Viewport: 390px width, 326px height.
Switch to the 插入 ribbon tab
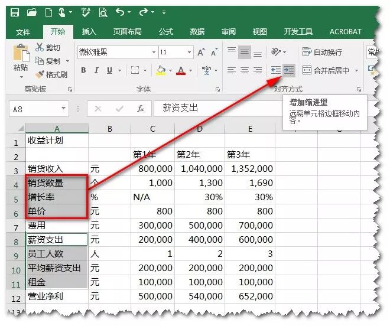click(89, 31)
